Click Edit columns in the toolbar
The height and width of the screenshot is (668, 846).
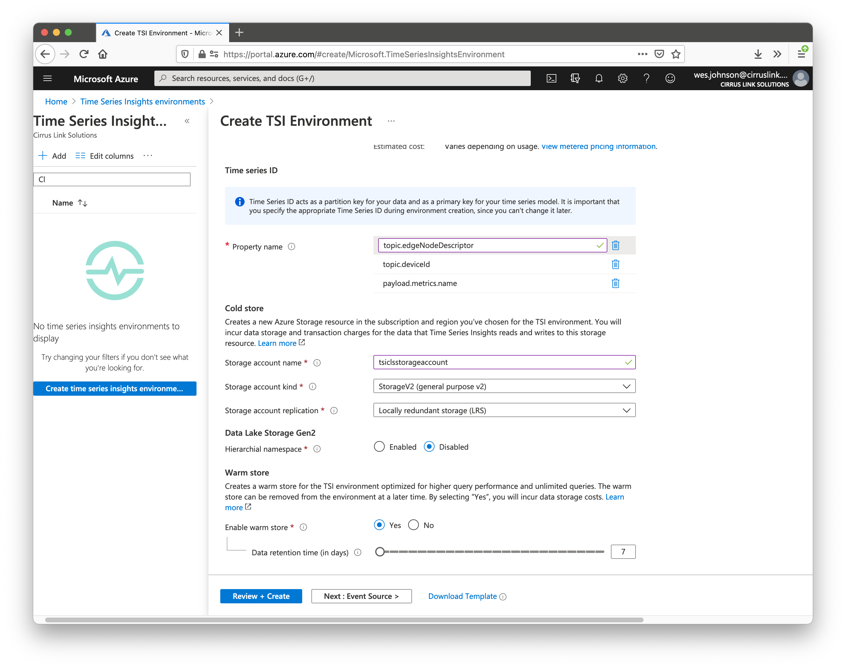click(104, 156)
